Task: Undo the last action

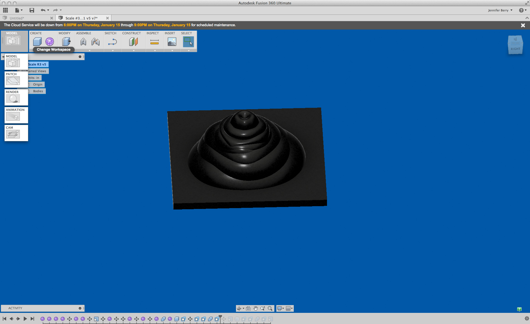Action: [x=43, y=10]
